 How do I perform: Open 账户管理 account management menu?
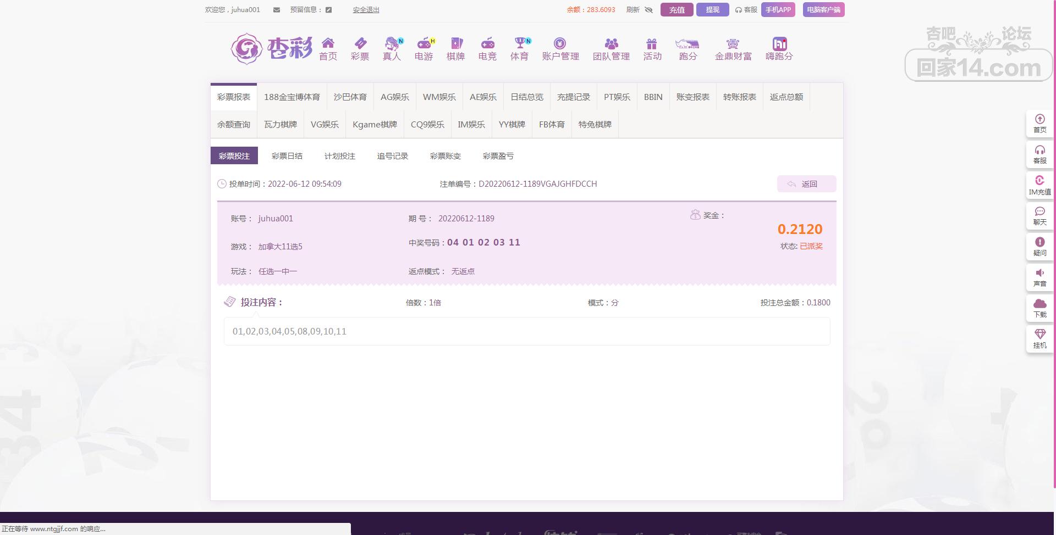tap(560, 48)
